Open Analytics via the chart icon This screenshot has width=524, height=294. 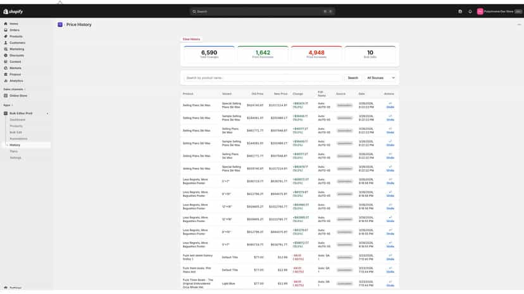tap(6, 81)
